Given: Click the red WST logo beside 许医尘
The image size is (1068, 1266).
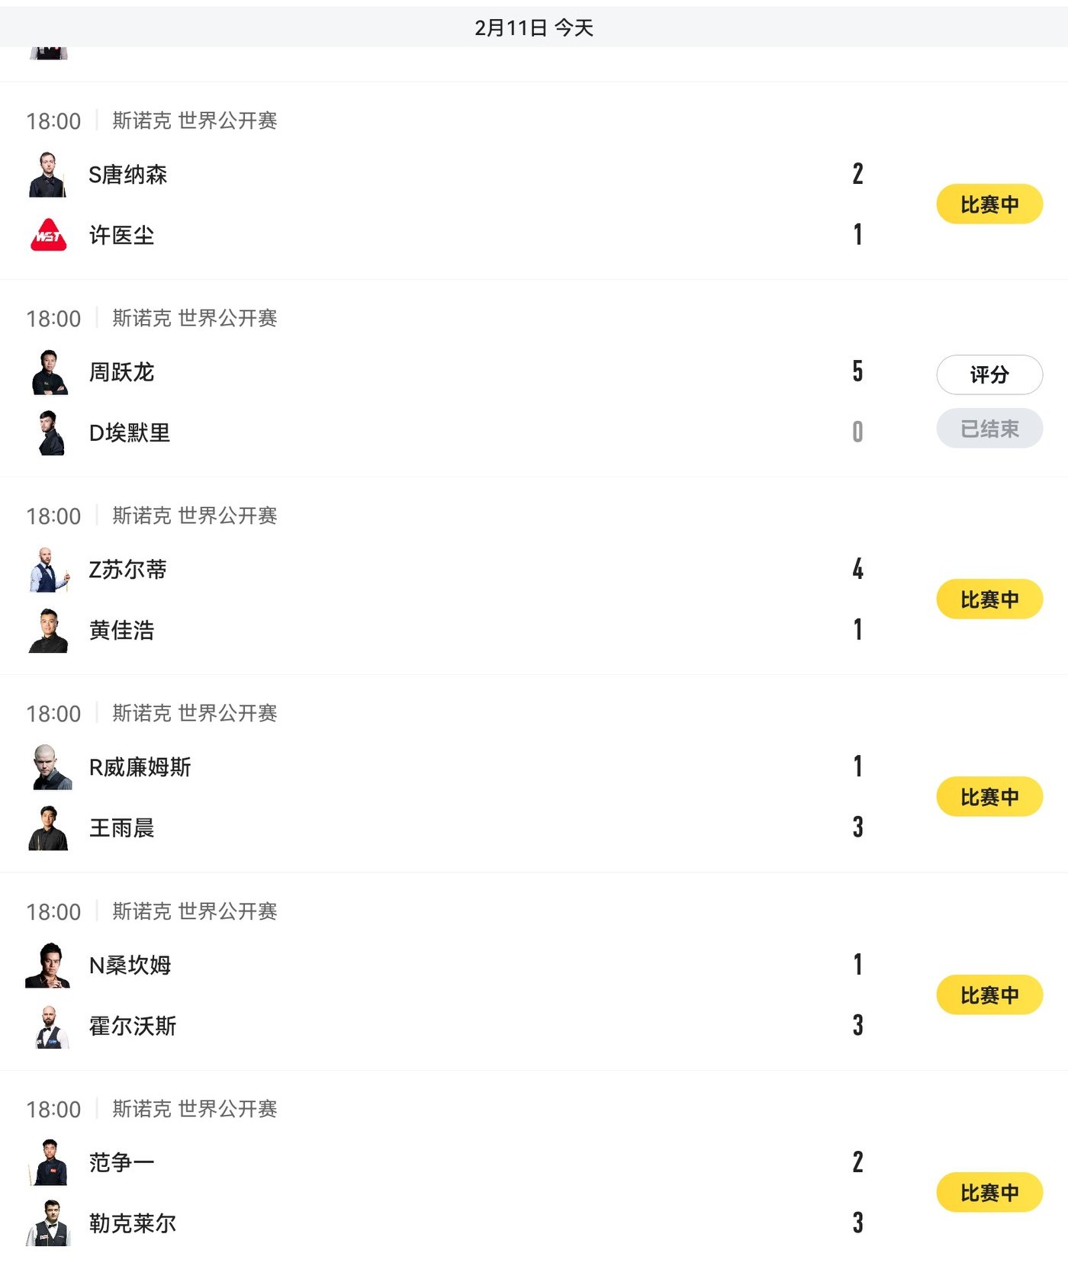Looking at the screenshot, I should point(48,235).
